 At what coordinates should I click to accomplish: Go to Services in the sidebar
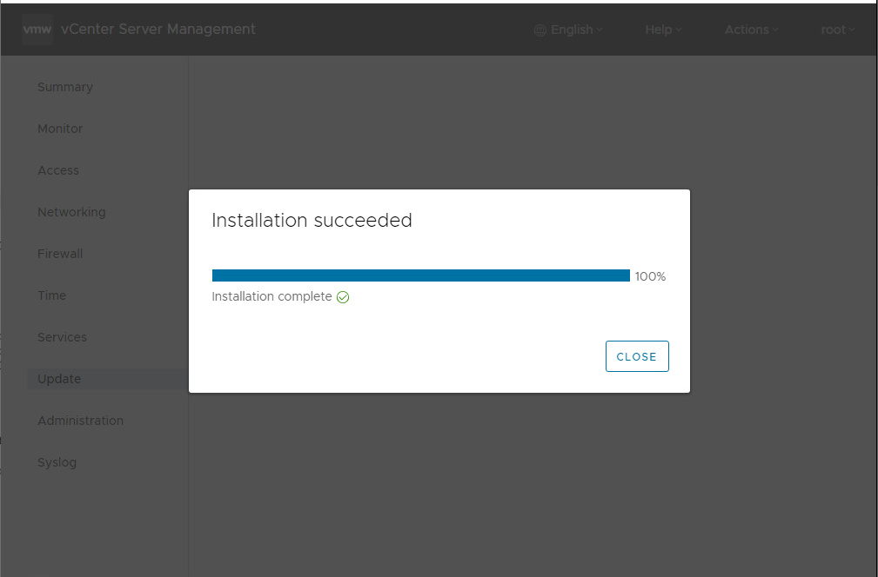62,337
